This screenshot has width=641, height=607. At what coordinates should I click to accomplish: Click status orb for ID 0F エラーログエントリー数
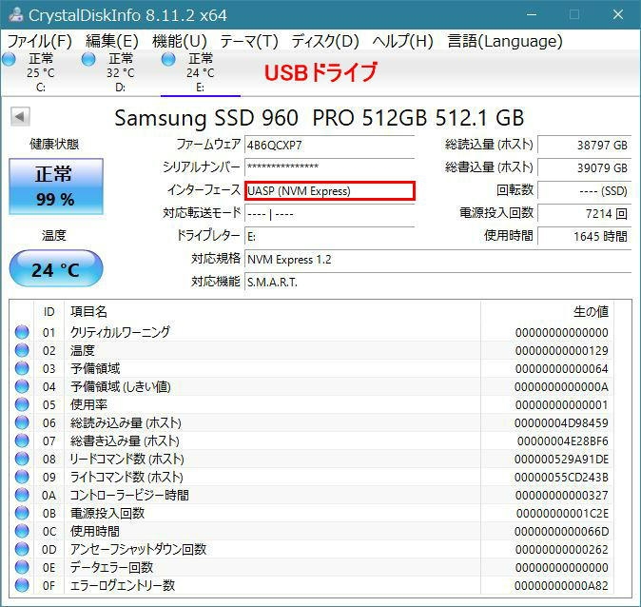point(22,585)
